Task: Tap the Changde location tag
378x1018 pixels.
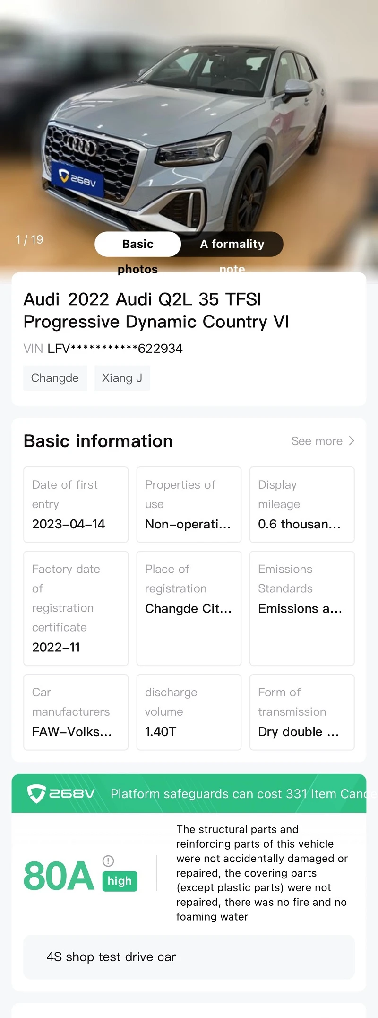Action: pyautogui.click(x=55, y=378)
